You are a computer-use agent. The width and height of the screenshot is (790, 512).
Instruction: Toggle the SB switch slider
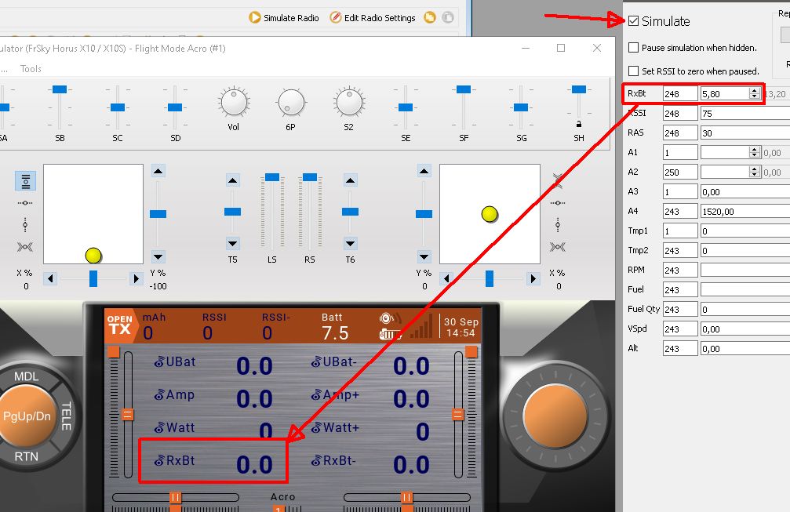tap(60, 89)
